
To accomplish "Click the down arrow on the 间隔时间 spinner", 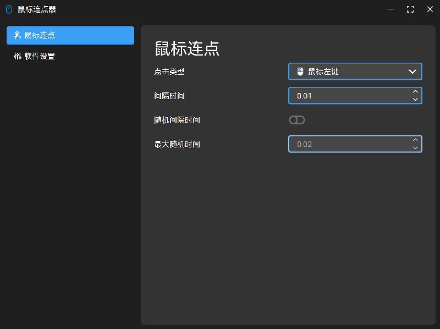I will coord(415,99).
